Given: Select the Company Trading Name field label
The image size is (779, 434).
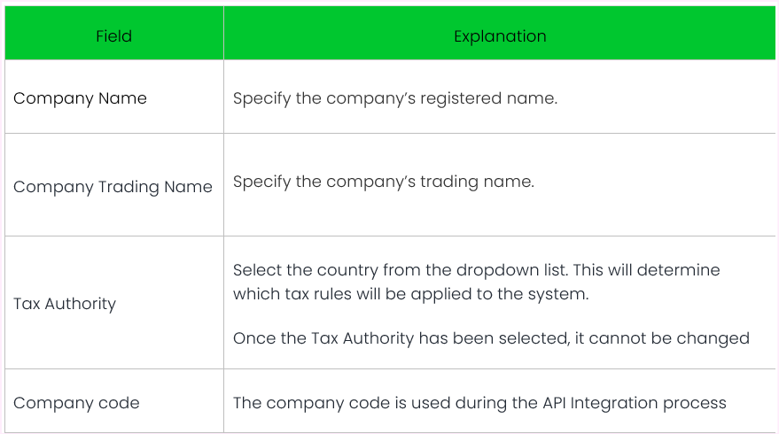Looking at the screenshot, I should pyautogui.click(x=113, y=187).
